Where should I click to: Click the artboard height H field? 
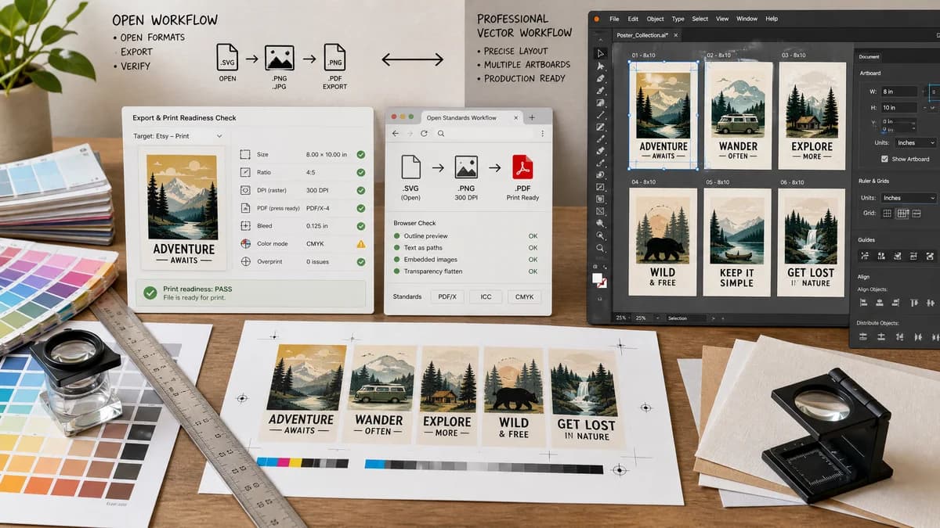point(898,107)
